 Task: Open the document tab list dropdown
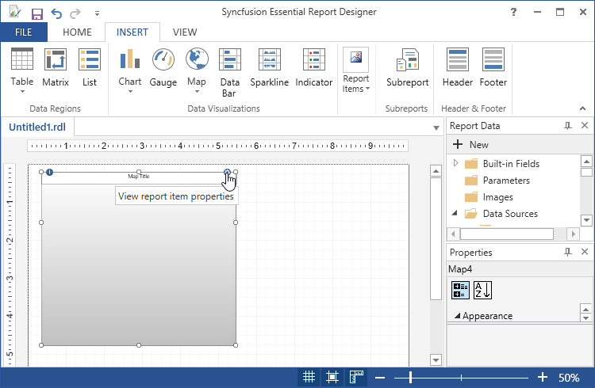click(x=436, y=128)
